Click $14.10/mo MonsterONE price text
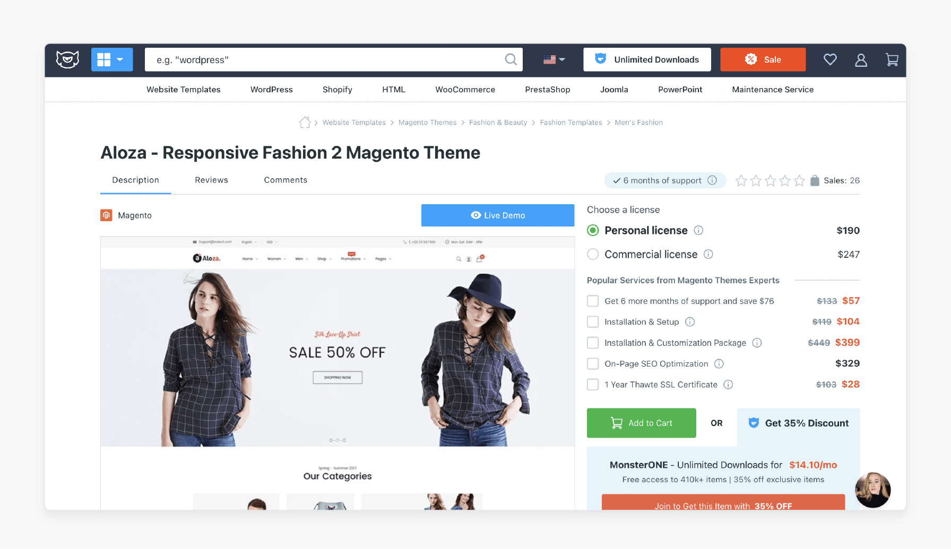951x549 pixels. [813, 465]
